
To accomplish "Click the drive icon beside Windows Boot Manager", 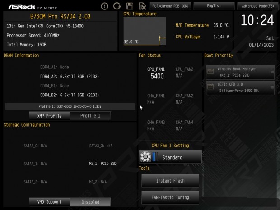I will click(210, 72).
